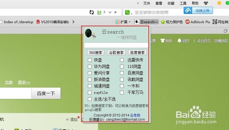Check the 千军万马 checkbox
Screen dimensions: 229x130
122,93
